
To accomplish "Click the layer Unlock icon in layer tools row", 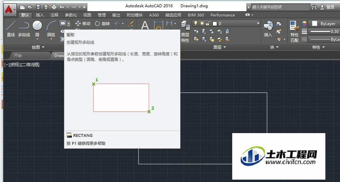I will pos(219,39).
